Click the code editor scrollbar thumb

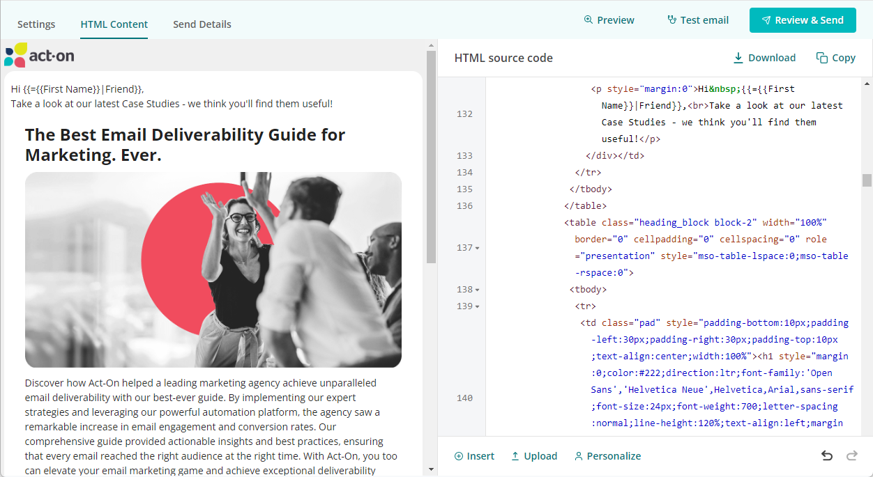867,180
